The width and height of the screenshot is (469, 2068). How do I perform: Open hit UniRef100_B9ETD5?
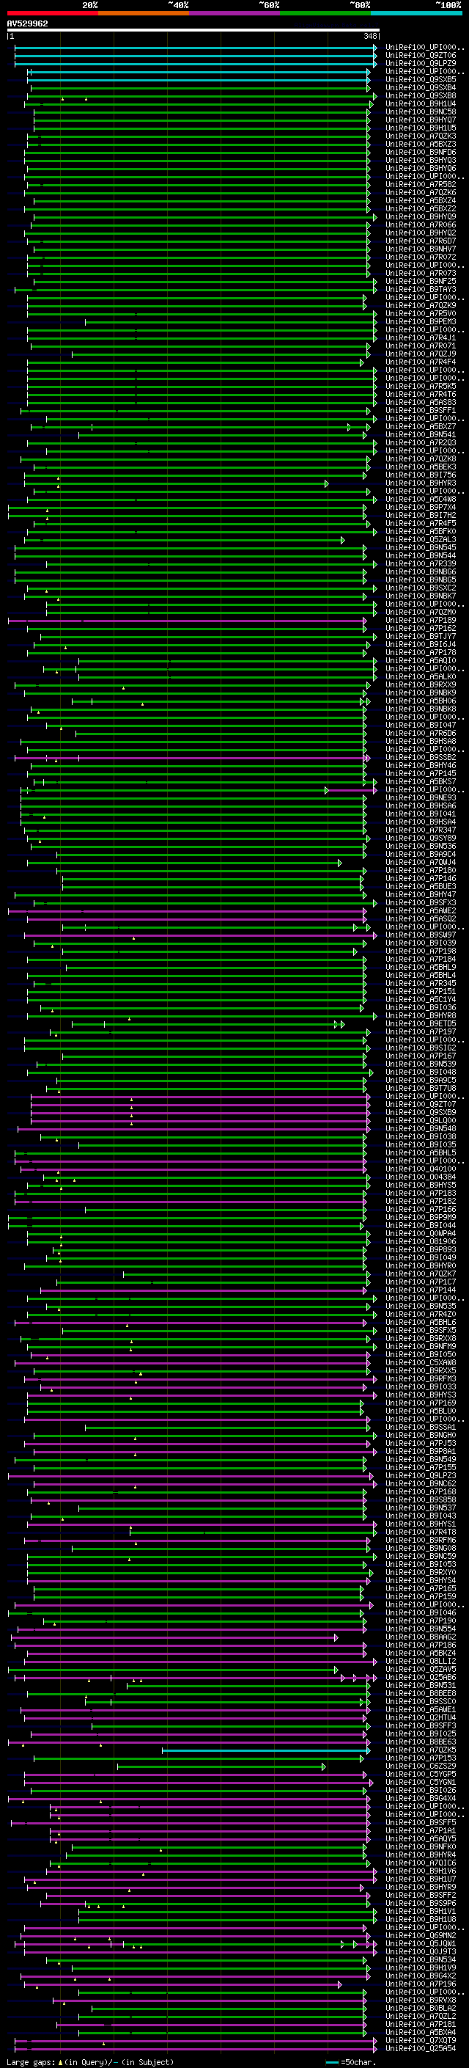pyautogui.click(x=421, y=1024)
